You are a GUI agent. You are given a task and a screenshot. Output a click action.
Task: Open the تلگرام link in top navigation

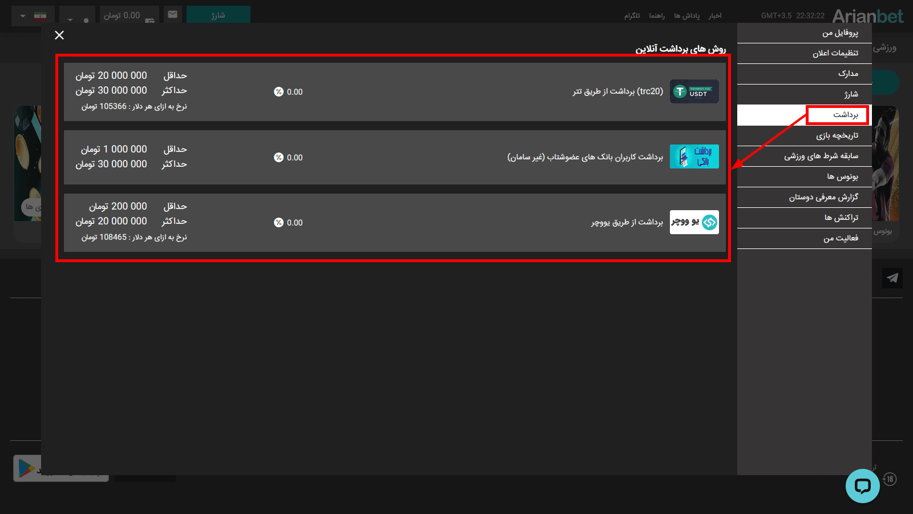coord(632,15)
